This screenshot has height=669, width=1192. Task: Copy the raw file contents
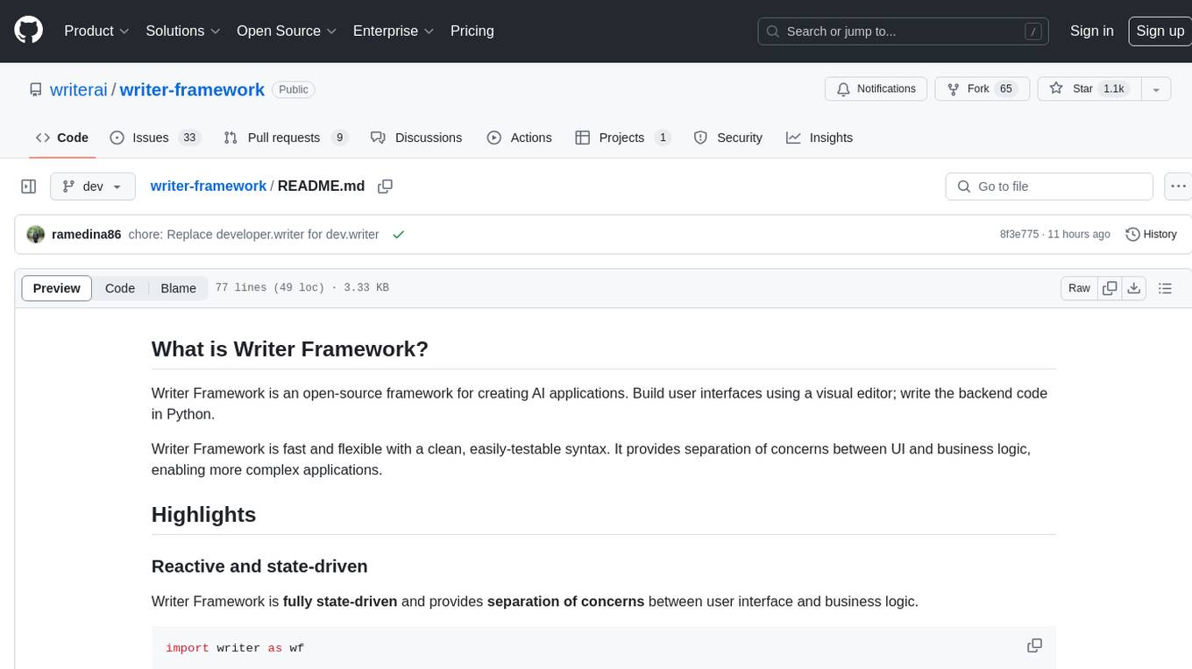(1110, 288)
